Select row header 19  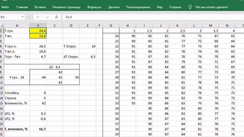coord(2,124)
